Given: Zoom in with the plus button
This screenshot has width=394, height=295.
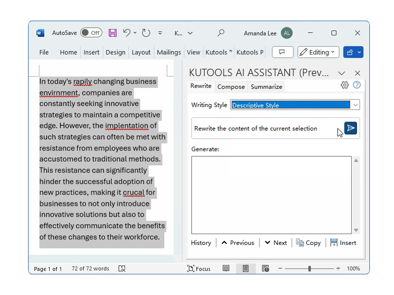Looking at the screenshot, I should click(338, 268).
